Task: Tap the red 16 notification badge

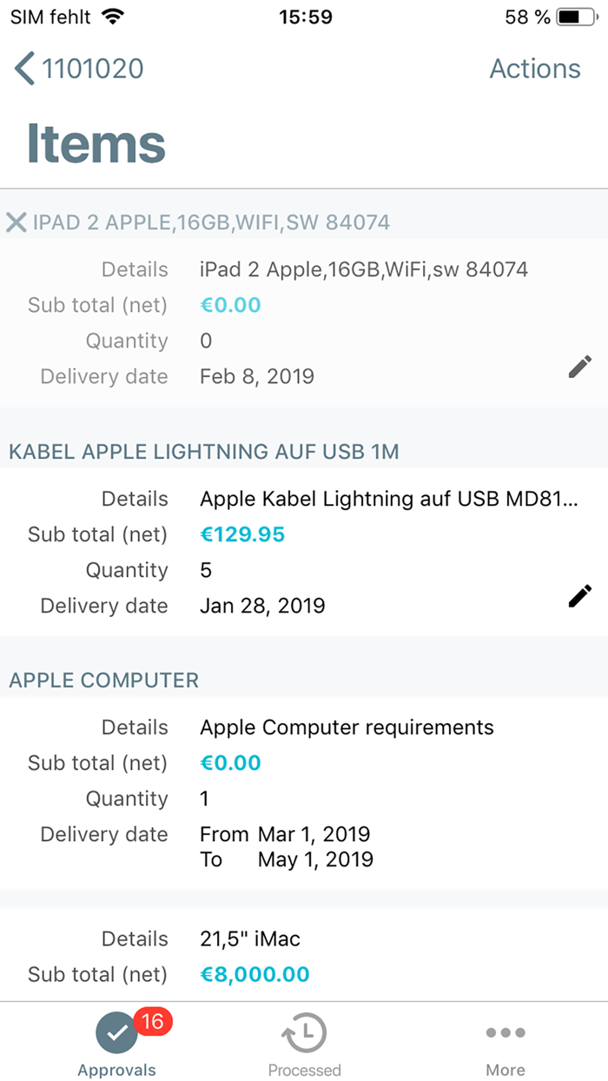Action: pos(152,1022)
